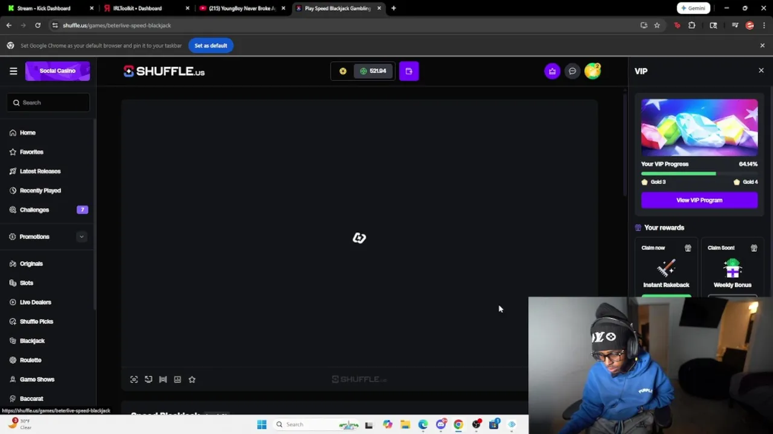Open the Chrome three-dot menu

765,25
